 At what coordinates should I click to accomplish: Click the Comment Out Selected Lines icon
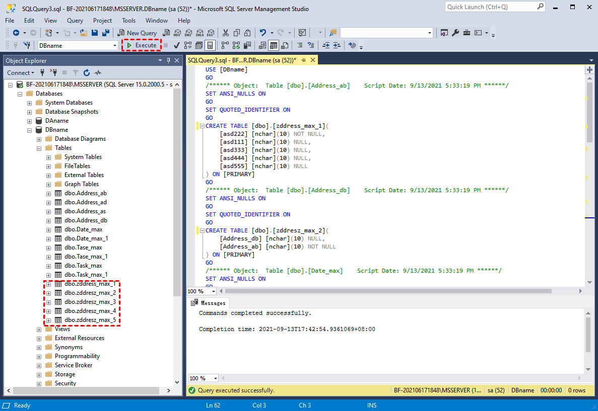click(x=299, y=45)
